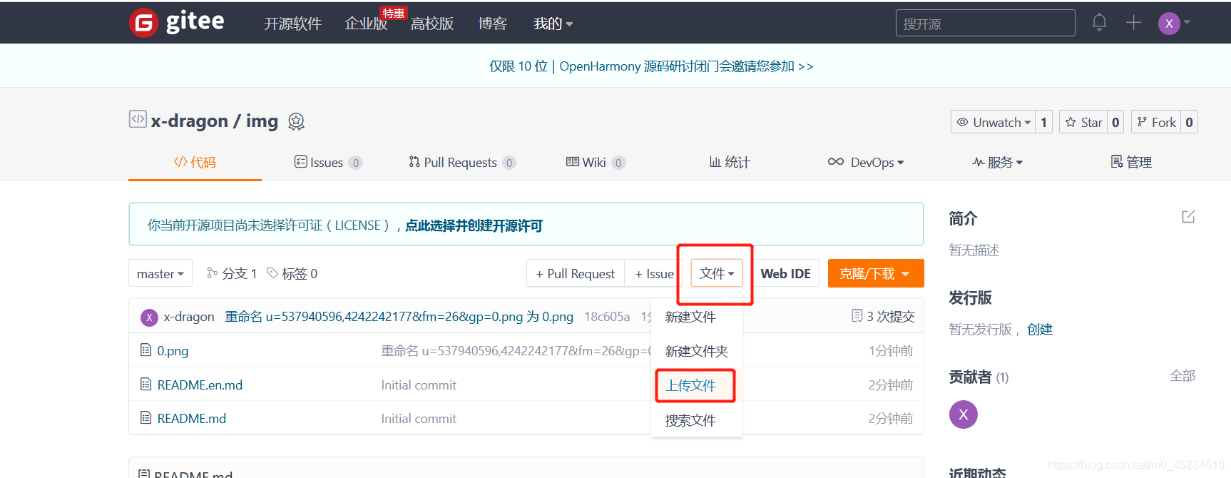Open the Wiki tab
The width and height of the screenshot is (1231, 478).
[596, 163]
